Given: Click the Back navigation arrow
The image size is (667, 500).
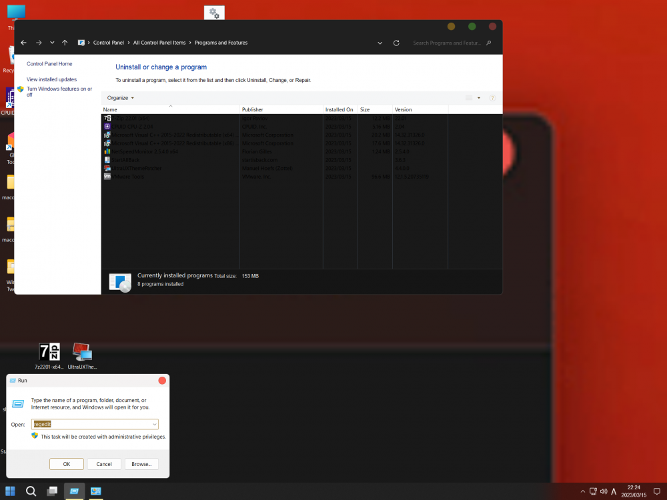Looking at the screenshot, I should (24, 43).
